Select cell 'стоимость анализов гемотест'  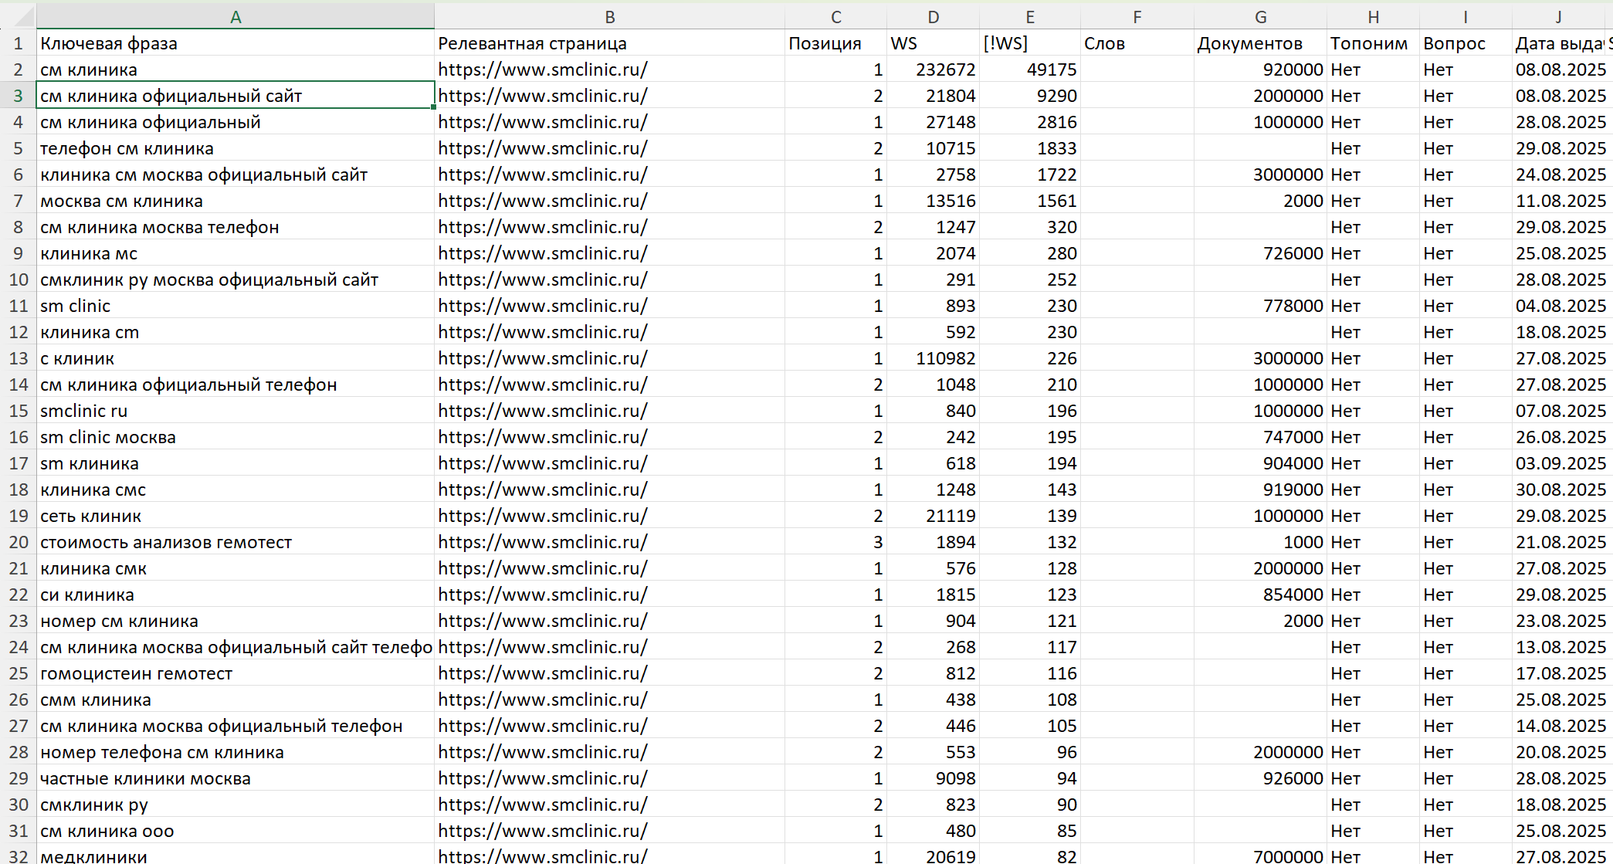pos(236,542)
